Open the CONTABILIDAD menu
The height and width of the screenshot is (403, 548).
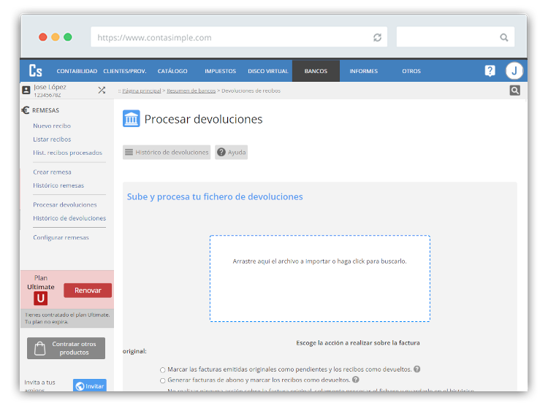[77, 72]
